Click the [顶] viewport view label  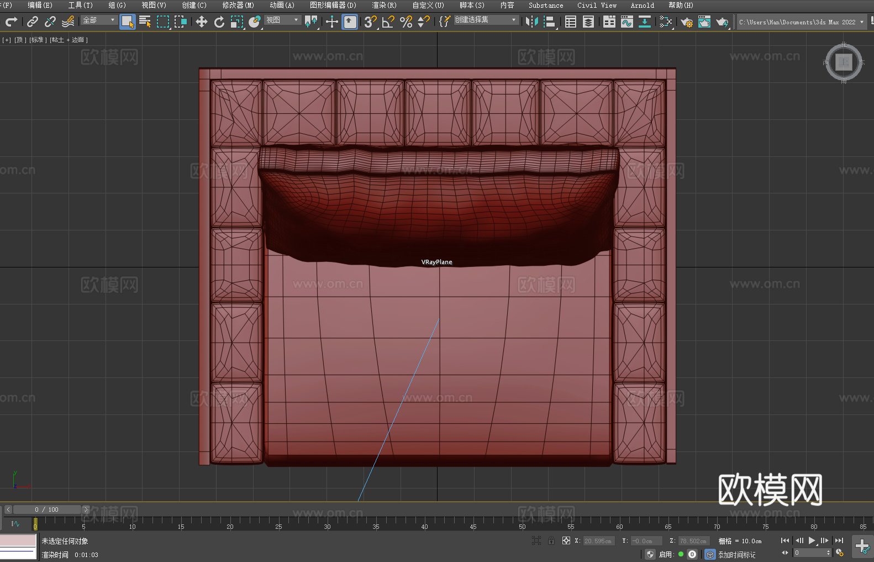coord(20,40)
